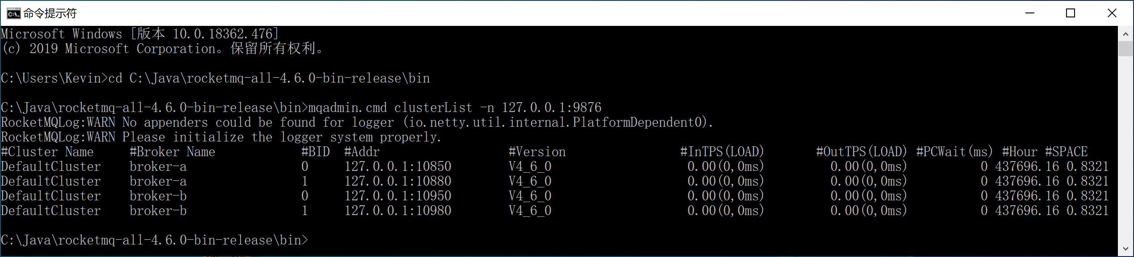Click the #SPACE column header
This screenshot has width=1134, height=257.
click(x=1067, y=152)
